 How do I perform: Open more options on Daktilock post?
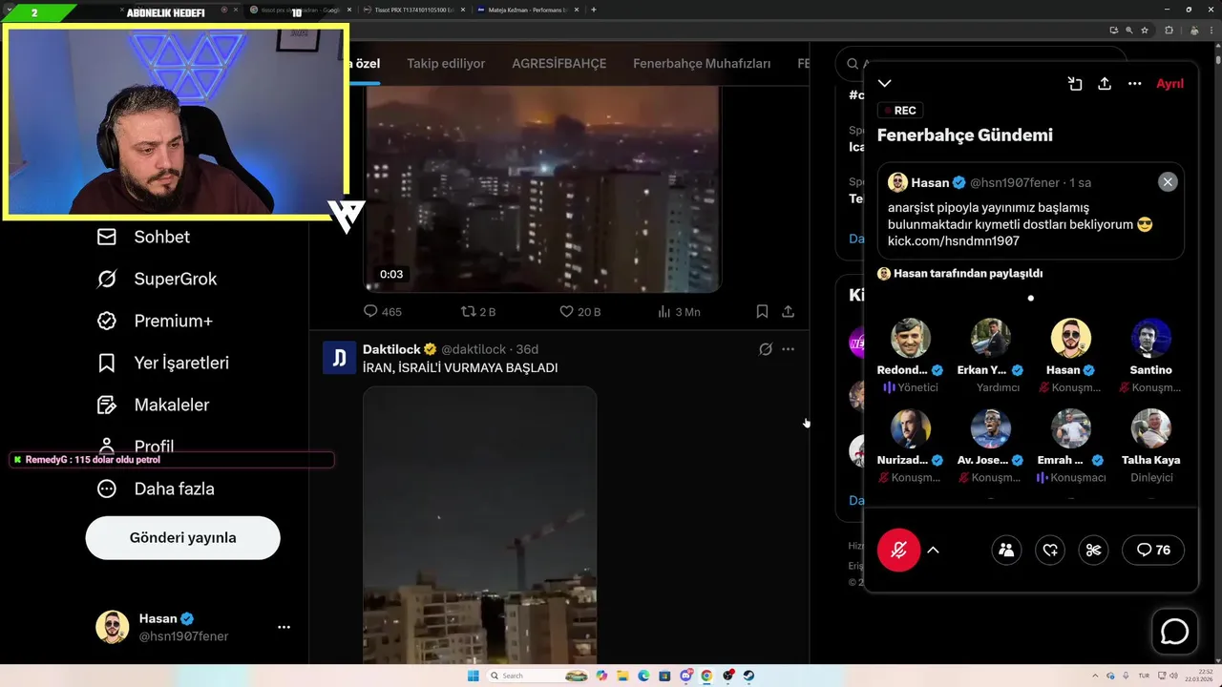(788, 349)
